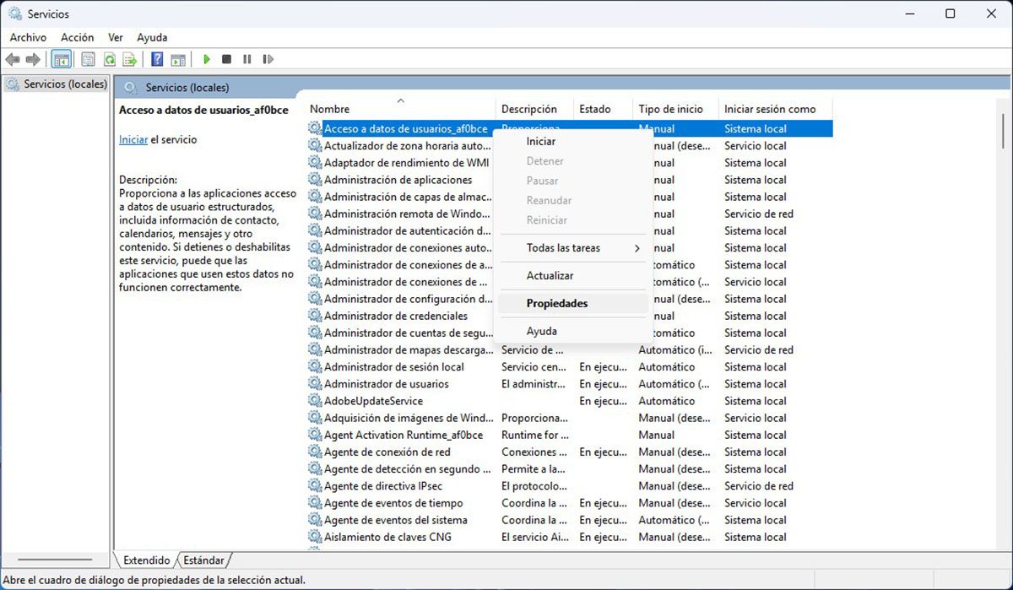Image resolution: width=1013 pixels, height=590 pixels.
Task: Click the Forward arrow in the toolbar
Action: click(x=33, y=59)
